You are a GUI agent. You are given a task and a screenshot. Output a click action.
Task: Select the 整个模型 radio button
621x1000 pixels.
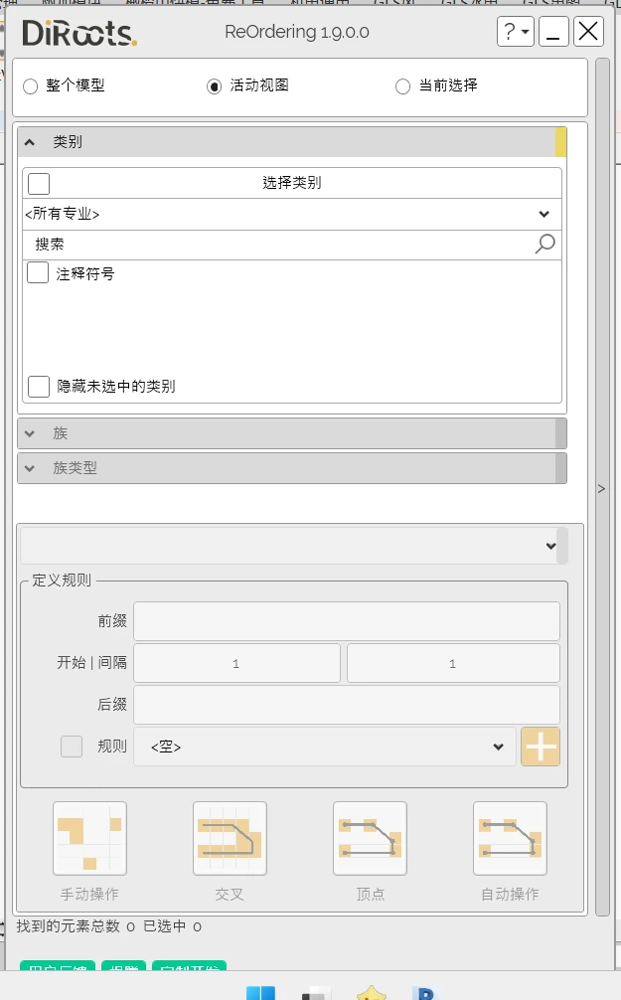[x=30, y=86]
